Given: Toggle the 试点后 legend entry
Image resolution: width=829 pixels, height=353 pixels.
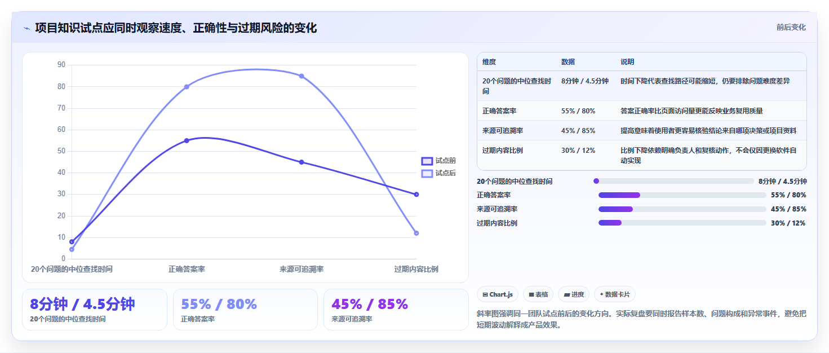Looking at the screenshot, I should coord(439,173).
